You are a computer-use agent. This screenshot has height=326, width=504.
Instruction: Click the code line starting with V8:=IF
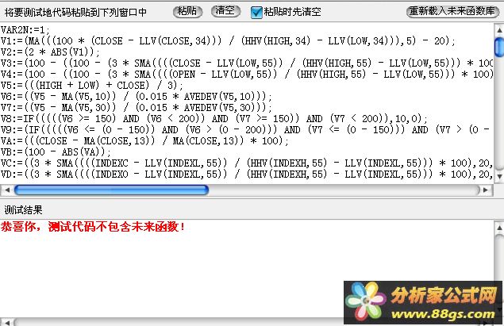pos(214,118)
